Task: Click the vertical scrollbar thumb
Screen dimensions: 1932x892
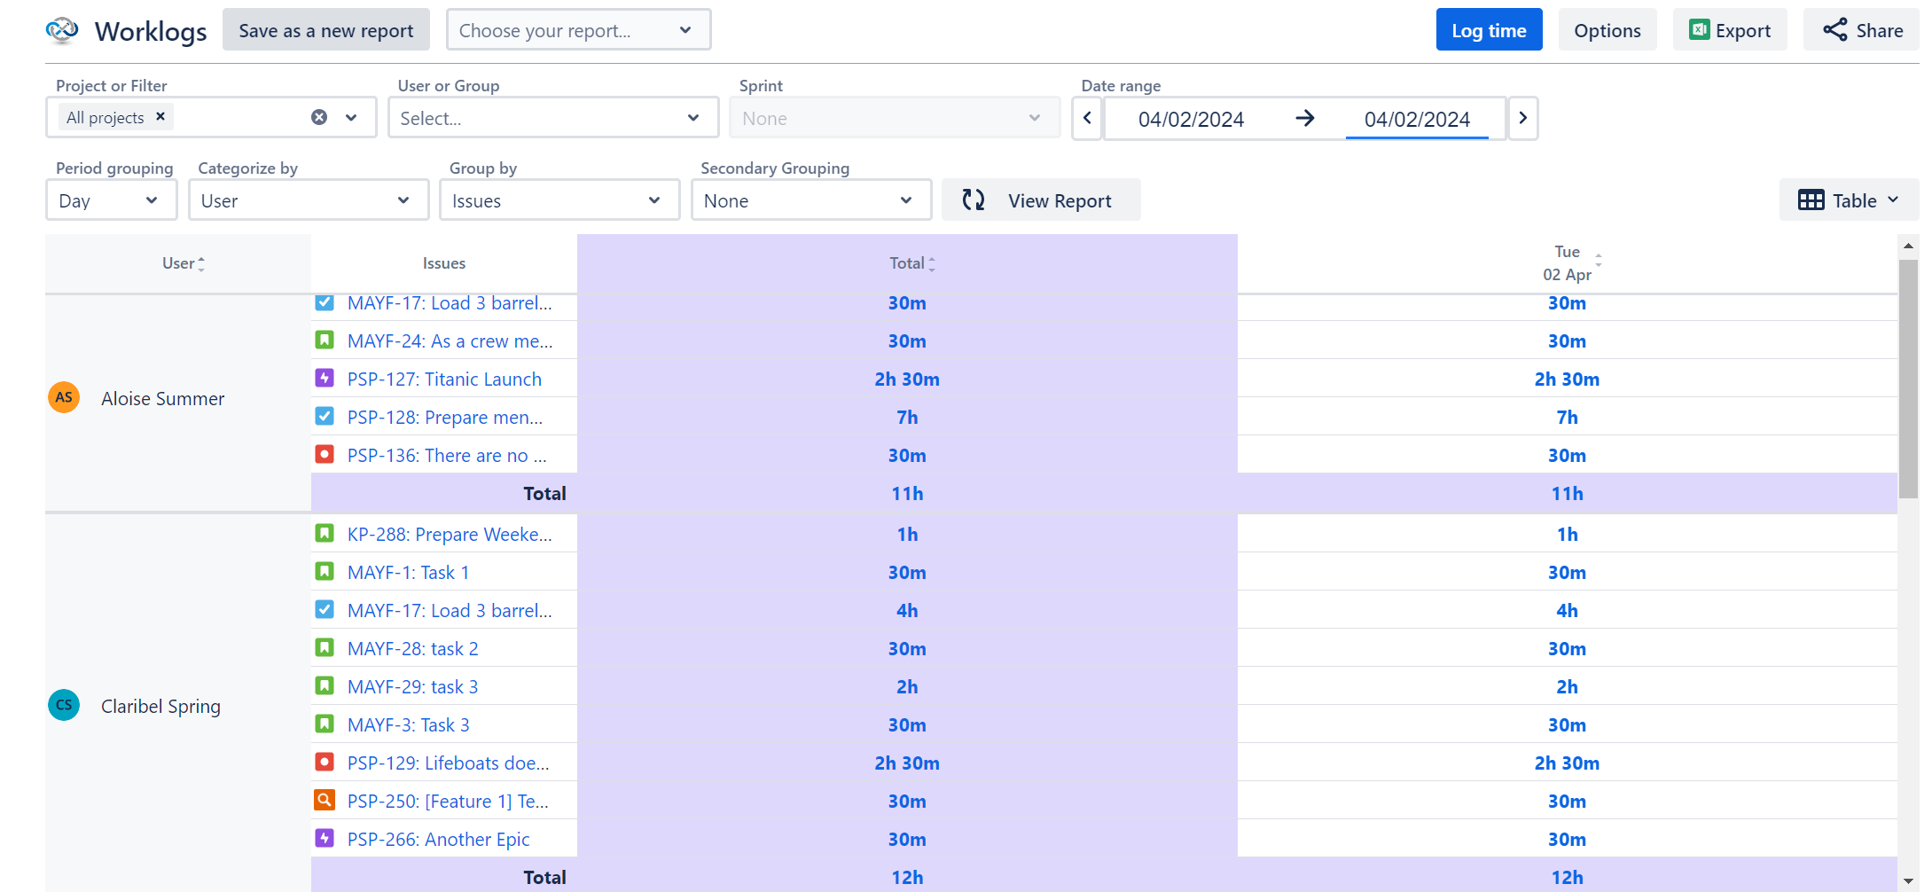Action: click(x=1908, y=378)
